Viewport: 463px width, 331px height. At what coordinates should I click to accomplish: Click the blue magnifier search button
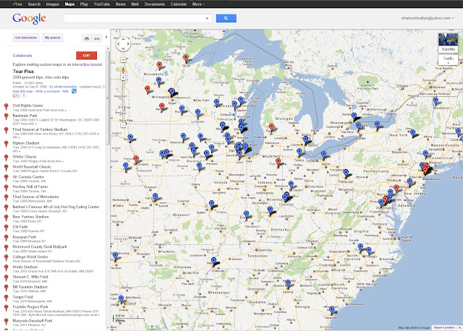[226, 18]
